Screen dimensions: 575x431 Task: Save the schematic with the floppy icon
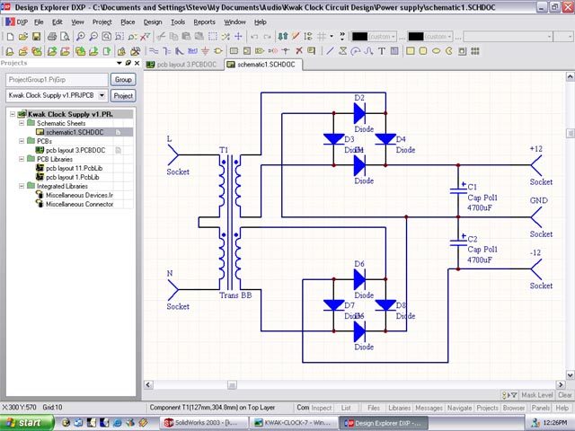point(36,36)
